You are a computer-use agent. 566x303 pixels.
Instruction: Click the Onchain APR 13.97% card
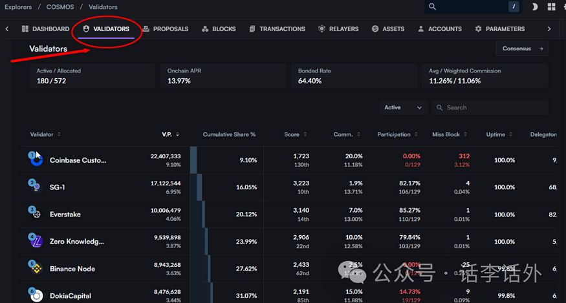pos(223,76)
